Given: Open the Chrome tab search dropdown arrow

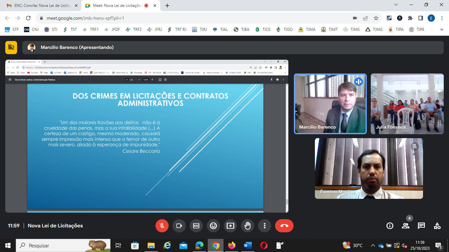Looking at the screenshot, I should pos(396,5).
